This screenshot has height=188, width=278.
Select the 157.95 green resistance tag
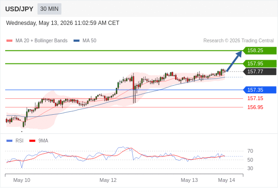pos(260,63)
